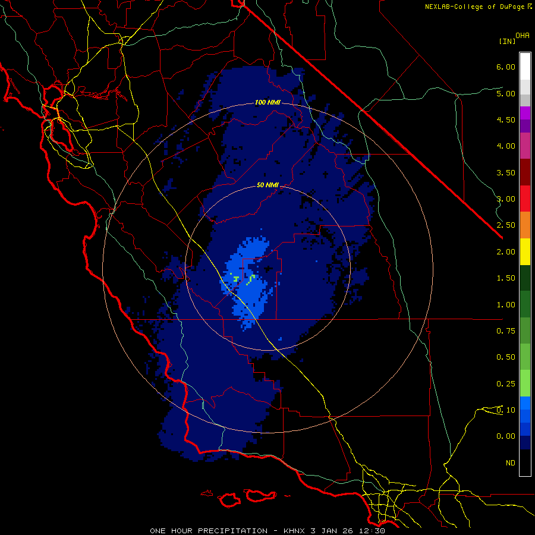Pick the bright red legend swatch near 3.00
This screenshot has width=535, height=535.
[x=525, y=199]
